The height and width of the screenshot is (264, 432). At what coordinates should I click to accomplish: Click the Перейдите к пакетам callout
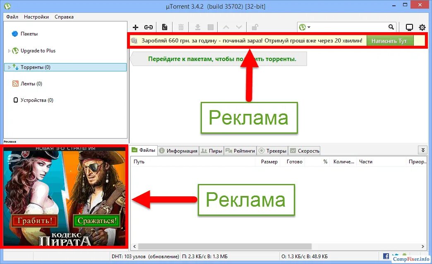pyautogui.click(x=219, y=59)
